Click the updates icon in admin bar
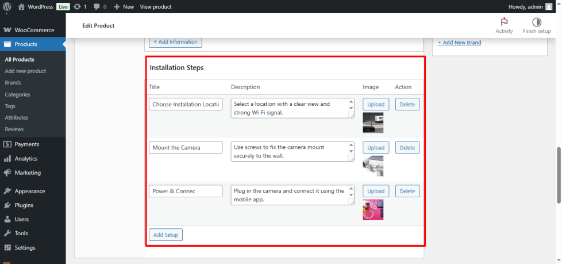 tap(77, 7)
